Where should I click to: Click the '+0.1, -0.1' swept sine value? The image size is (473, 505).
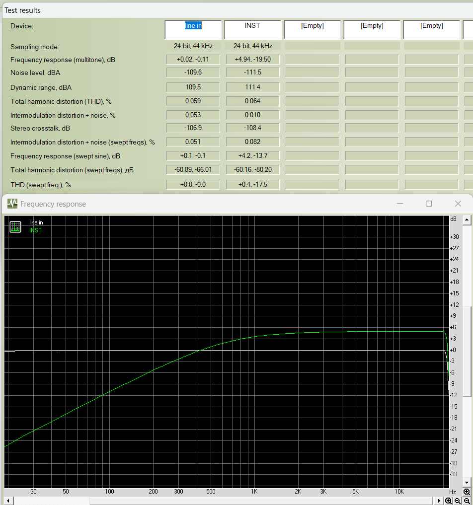tap(193, 155)
